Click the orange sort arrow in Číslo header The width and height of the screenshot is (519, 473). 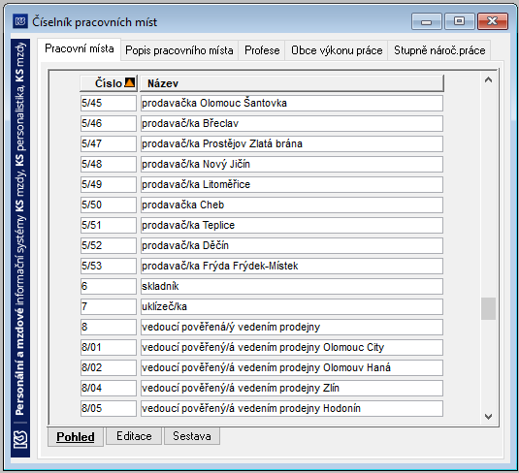point(129,82)
